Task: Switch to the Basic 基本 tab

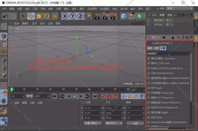Action: (x=150, y=48)
